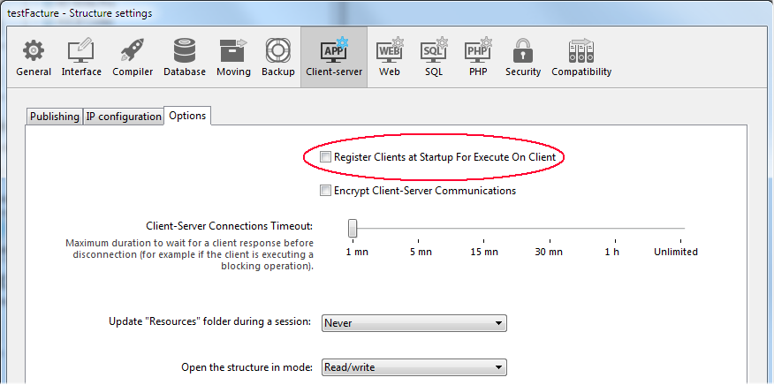
Task: Open the Compatibility settings section
Action: (x=581, y=57)
